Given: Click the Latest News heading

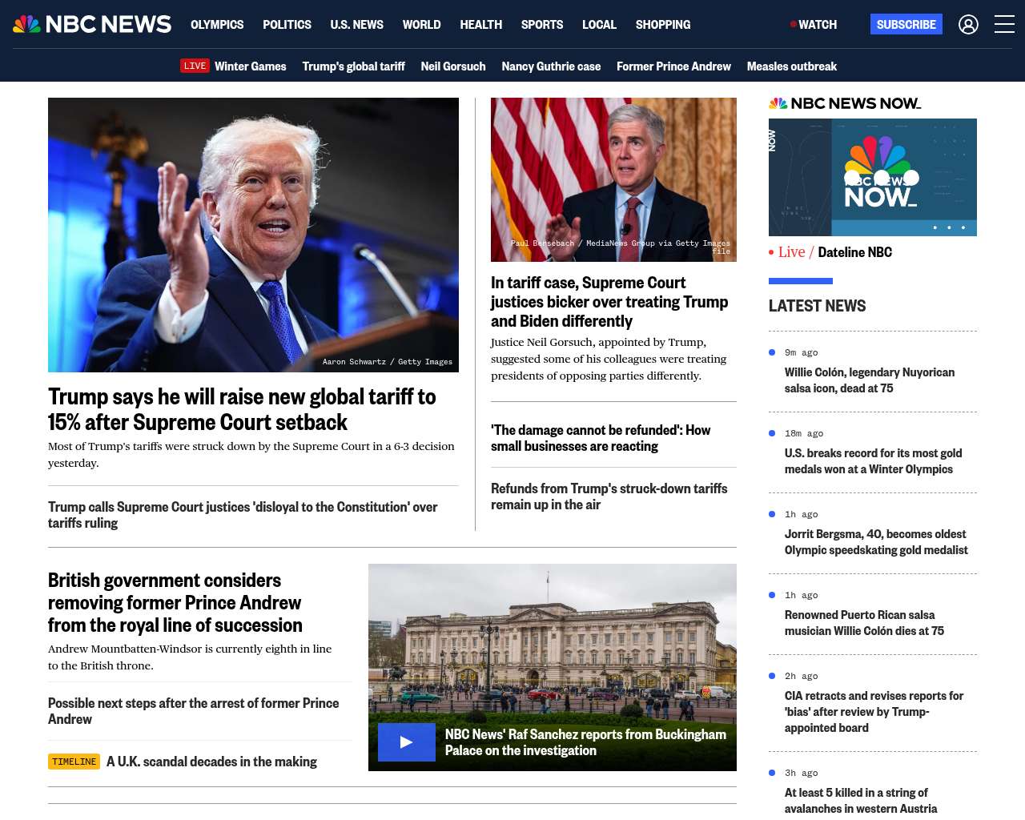Looking at the screenshot, I should coord(817,306).
